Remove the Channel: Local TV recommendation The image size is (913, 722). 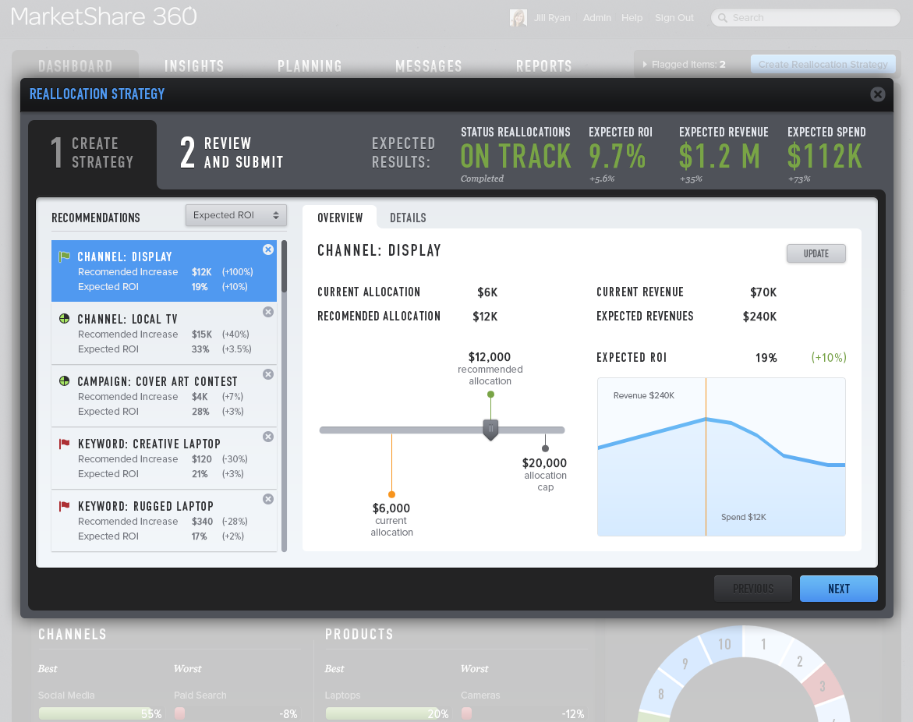(x=268, y=312)
